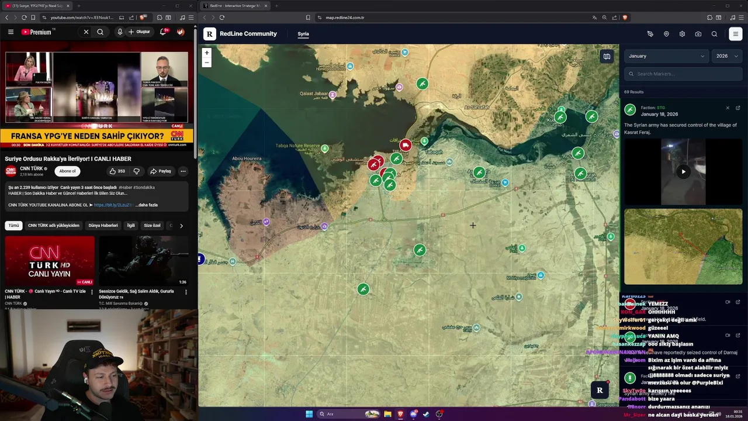Open CNN TÜRK Canlı Yayın video thumbnail
Image resolution: width=748 pixels, height=421 pixels.
click(50, 261)
